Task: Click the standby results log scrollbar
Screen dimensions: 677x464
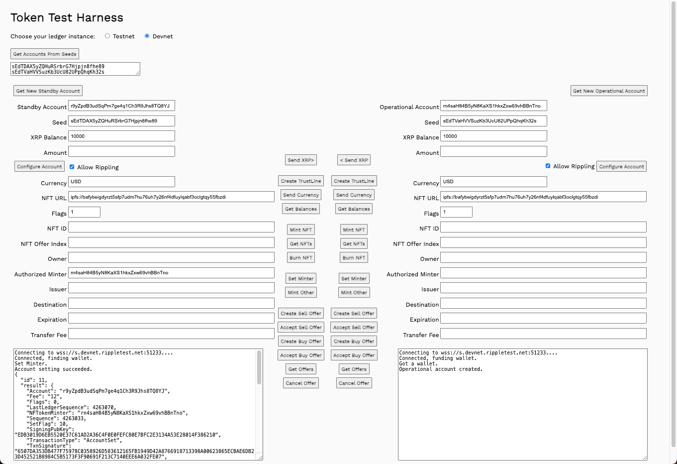Action: 259,368
